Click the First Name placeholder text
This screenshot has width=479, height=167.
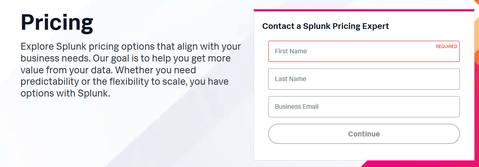click(x=290, y=51)
